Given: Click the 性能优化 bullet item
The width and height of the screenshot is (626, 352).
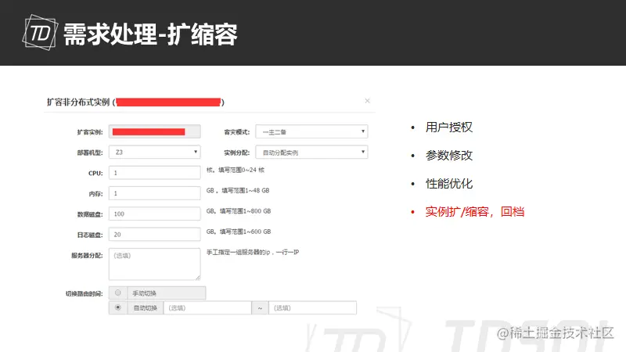Looking at the screenshot, I should (x=448, y=184).
